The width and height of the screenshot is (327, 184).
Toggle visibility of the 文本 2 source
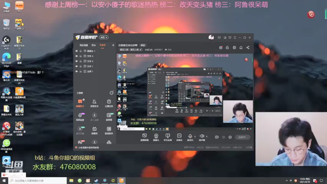coord(76,61)
